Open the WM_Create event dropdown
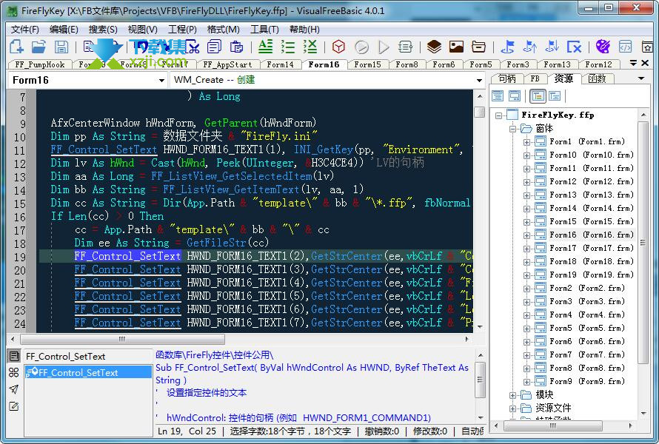This screenshot has width=659, height=444. (x=479, y=80)
